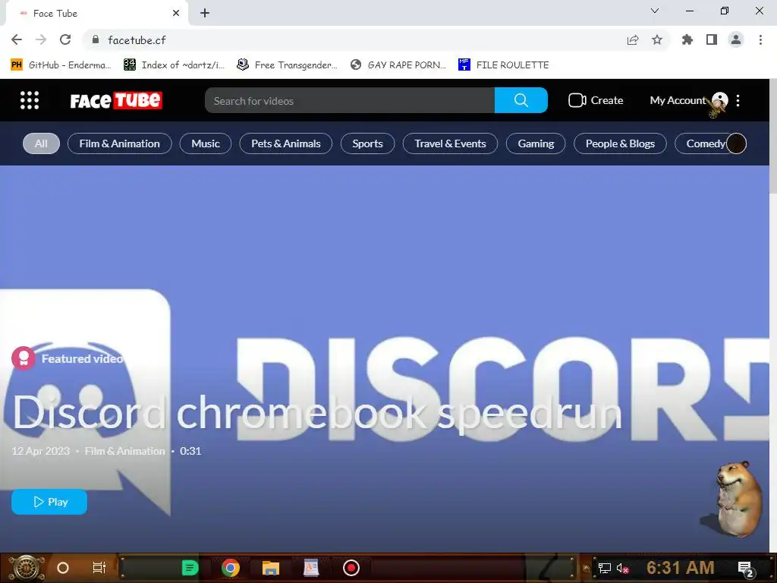
Task: Open the taskbar search circle
Action: coord(63,568)
